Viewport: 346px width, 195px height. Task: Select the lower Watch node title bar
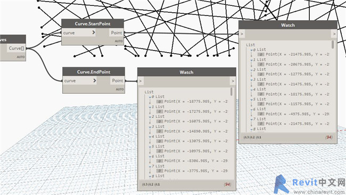pyautogui.click(x=187, y=72)
